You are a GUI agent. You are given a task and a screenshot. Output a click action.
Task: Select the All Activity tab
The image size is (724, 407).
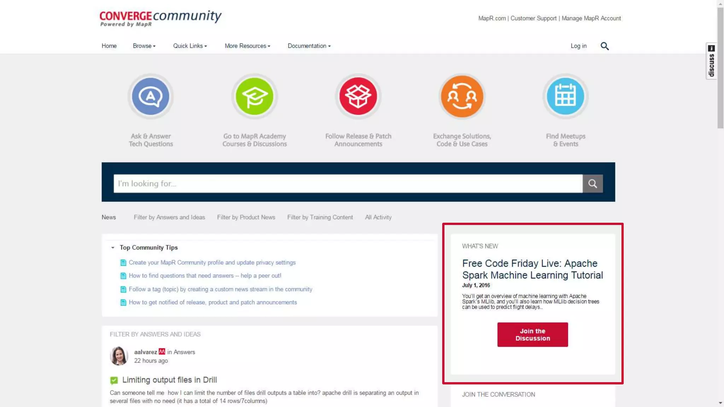tap(378, 217)
